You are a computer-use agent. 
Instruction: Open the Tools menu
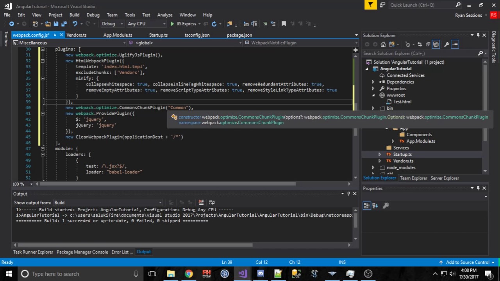[130, 15]
